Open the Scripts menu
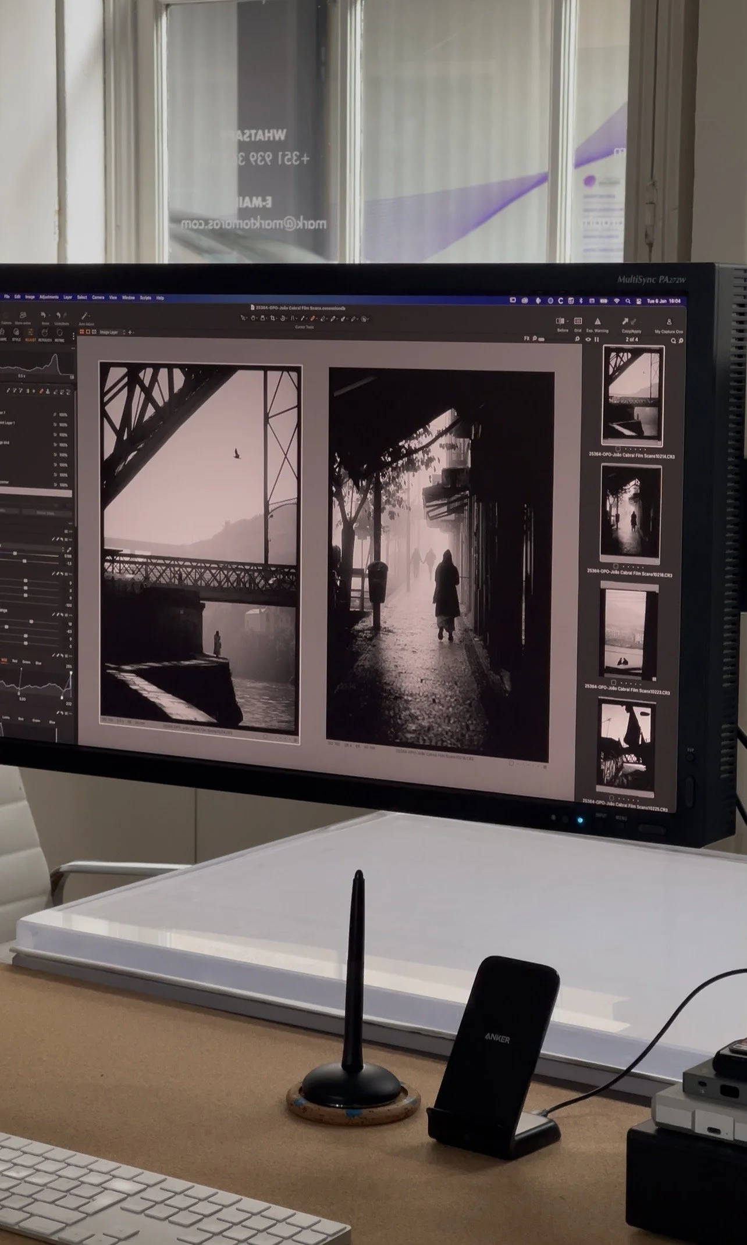 (145, 297)
